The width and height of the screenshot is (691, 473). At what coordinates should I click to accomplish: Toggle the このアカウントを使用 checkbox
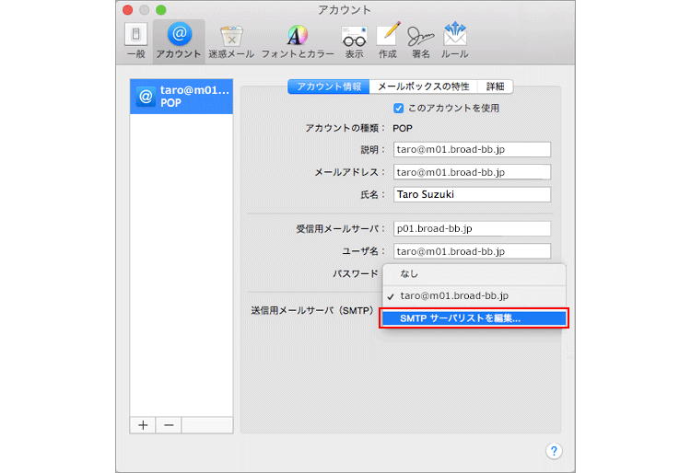click(399, 108)
